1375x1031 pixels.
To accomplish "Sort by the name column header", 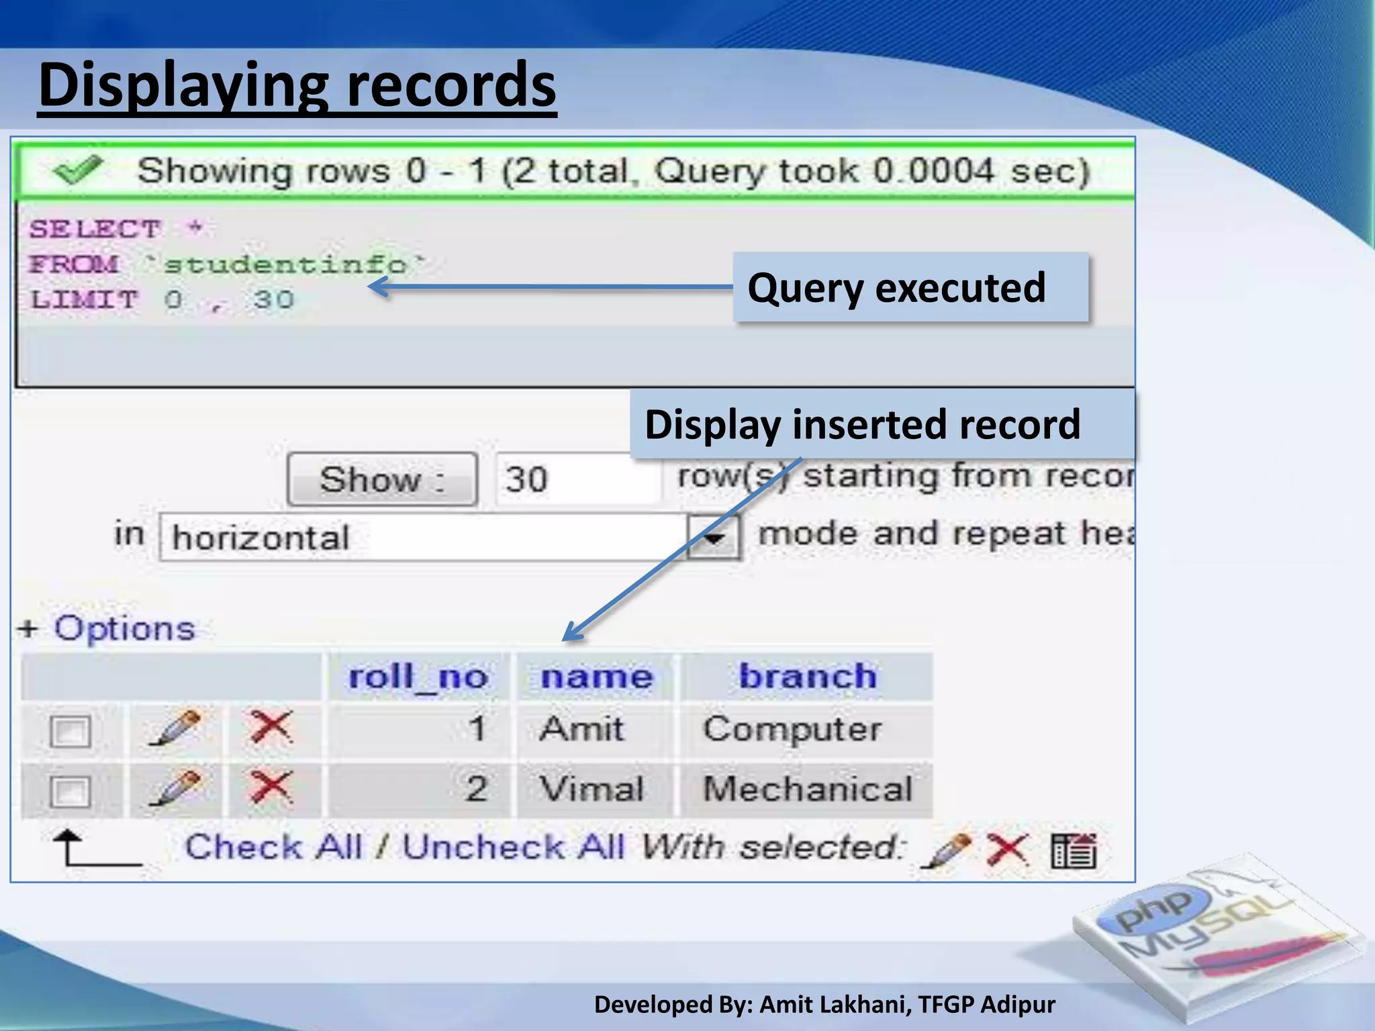I will pos(596,677).
